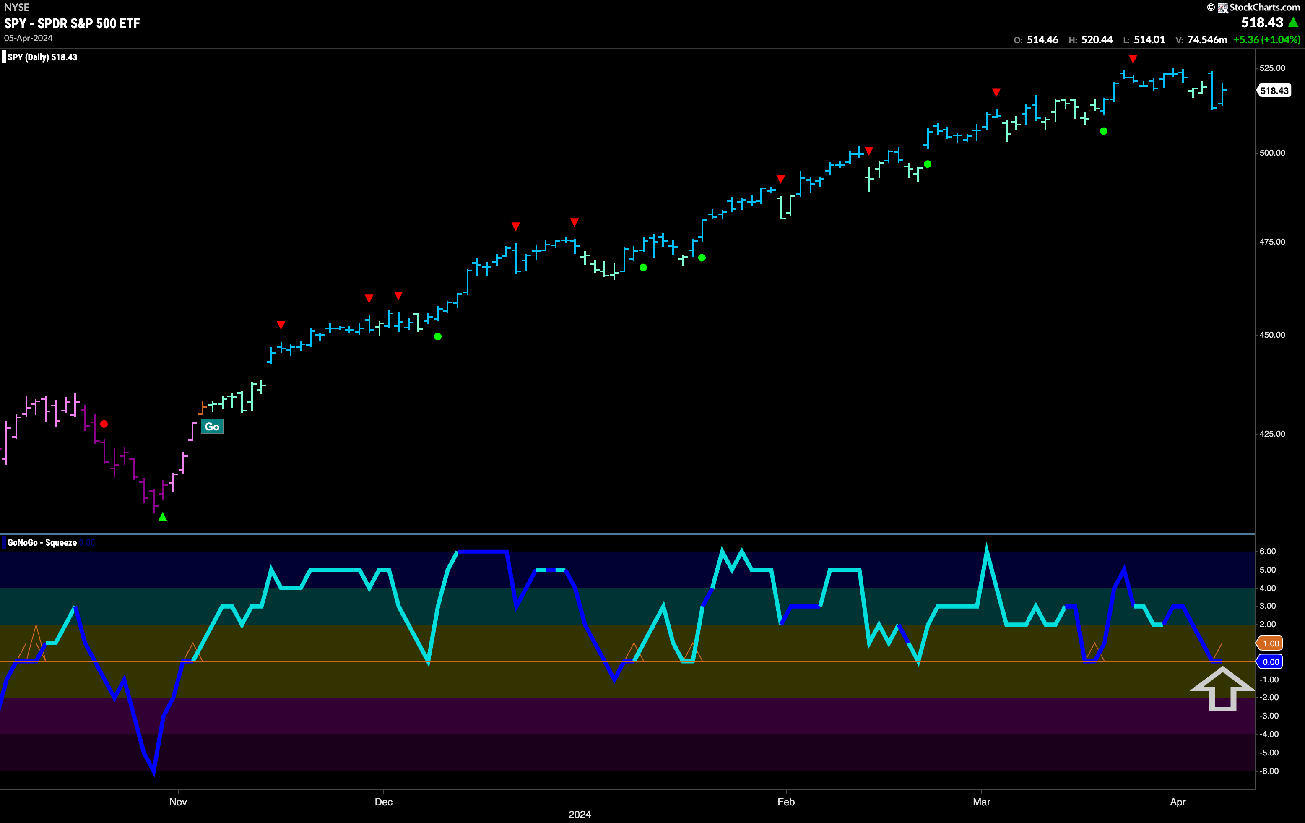Image resolution: width=1305 pixels, height=823 pixels.
Task: Click the '2024' year label on the axis
Action: (580, 814)
